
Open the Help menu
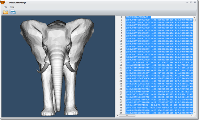pyautogui.click(x=12, y=7)
